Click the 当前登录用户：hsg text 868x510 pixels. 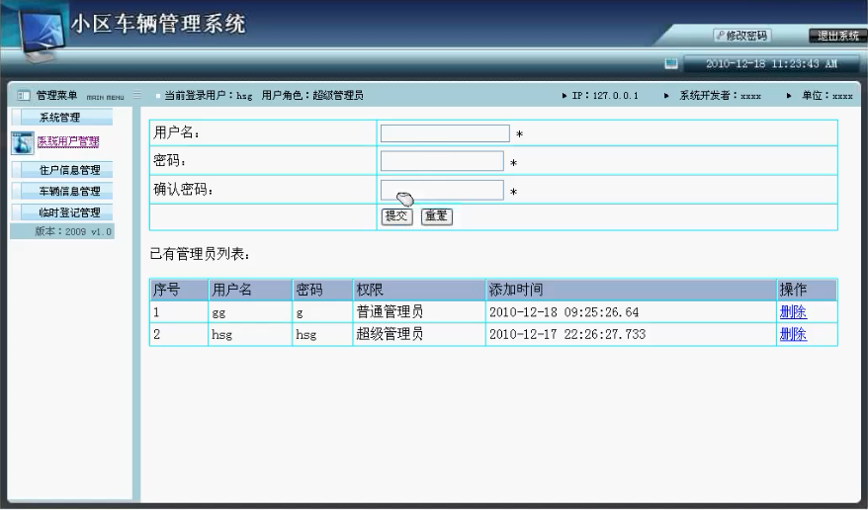pos(209,96)
